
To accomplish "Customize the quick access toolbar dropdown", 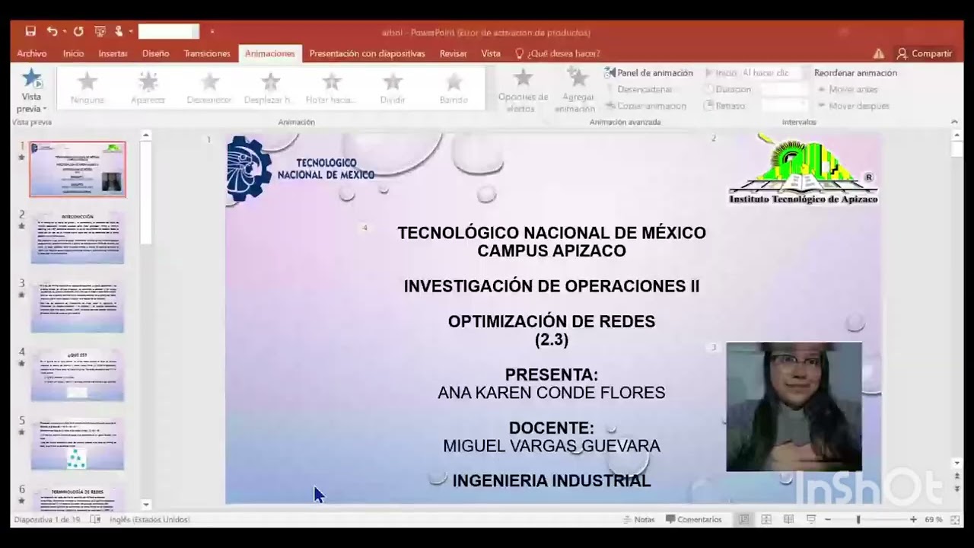I will tap(212, 31).
